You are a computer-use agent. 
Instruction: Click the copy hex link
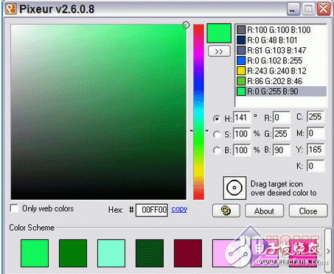pyautogui.click(x=179, y=209)
